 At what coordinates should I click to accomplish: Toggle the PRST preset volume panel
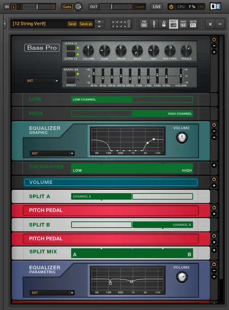[173, 24]
